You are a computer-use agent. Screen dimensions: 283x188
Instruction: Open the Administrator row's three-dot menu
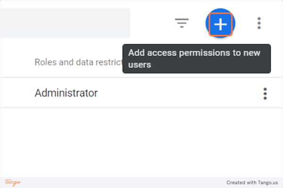[265, 94]
